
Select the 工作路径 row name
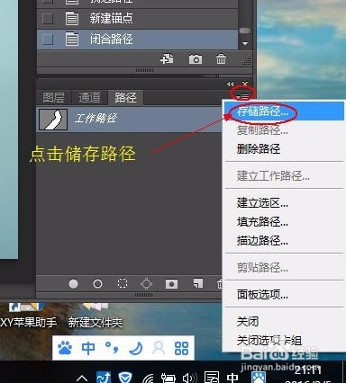coord(96,119)
